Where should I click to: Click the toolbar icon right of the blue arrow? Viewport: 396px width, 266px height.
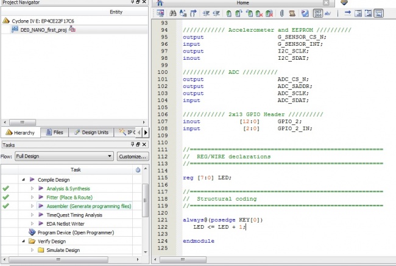[358, 13]
